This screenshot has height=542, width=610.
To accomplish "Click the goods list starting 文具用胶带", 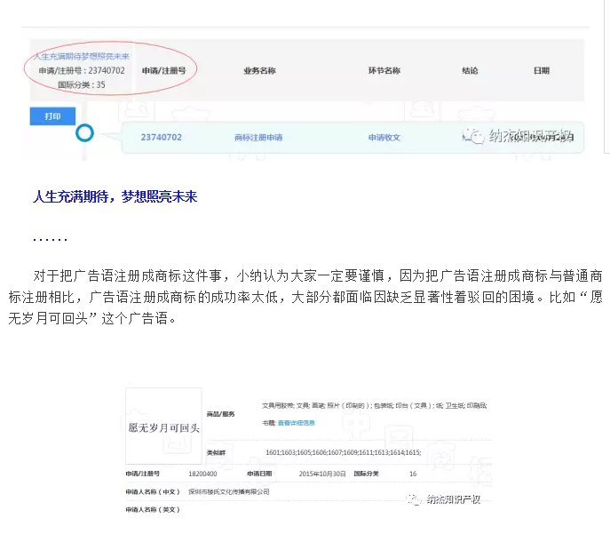I will click(x=374, y=406).
